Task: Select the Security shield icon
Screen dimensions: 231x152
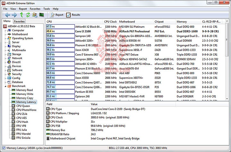Action: tap(9, 74)
